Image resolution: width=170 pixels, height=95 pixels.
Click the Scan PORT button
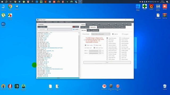[42, 29]
